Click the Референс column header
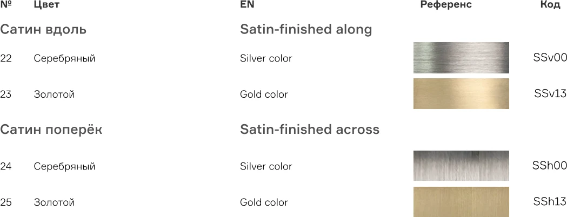Image resolution: width=567 pixels, height=217 pixels. (x=446, y=5)
